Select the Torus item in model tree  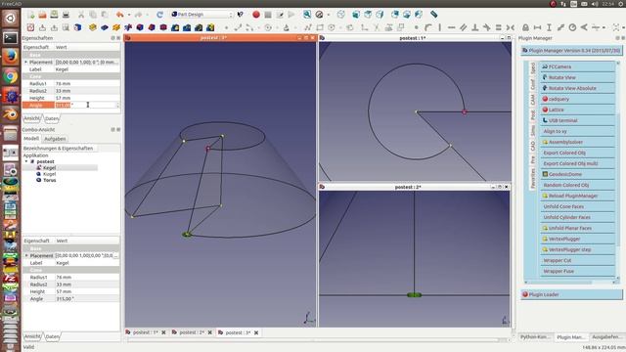pos(49,180)
